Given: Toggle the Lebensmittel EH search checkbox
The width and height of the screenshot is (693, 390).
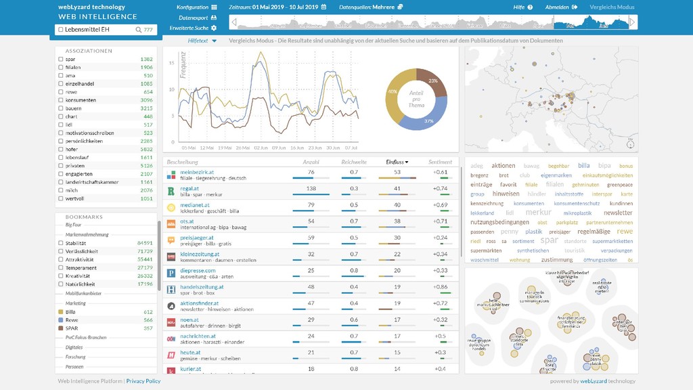Looking at the screenshot, I should pyautogui.click(x=60, y=30).
